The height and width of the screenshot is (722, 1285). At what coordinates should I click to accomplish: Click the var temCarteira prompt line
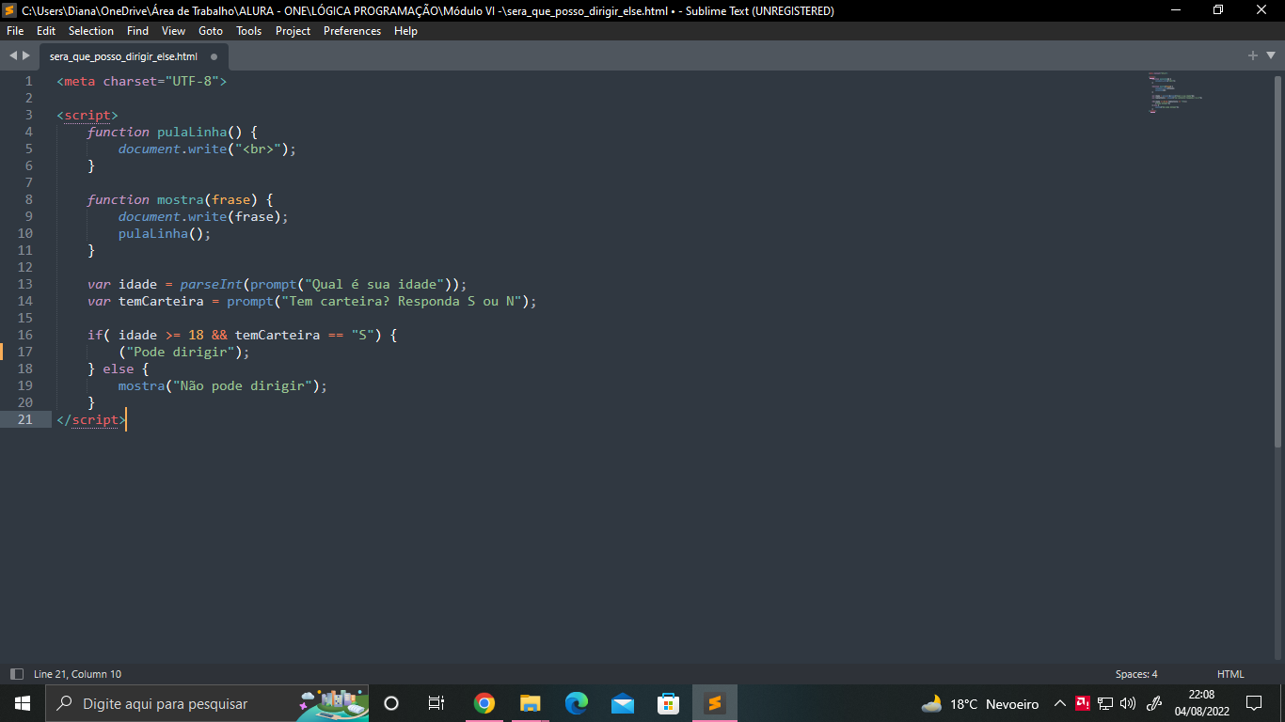coord(311,301)
